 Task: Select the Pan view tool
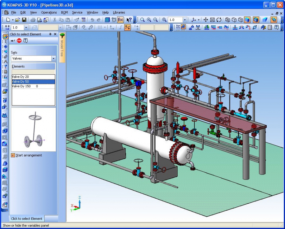(206, 20)
